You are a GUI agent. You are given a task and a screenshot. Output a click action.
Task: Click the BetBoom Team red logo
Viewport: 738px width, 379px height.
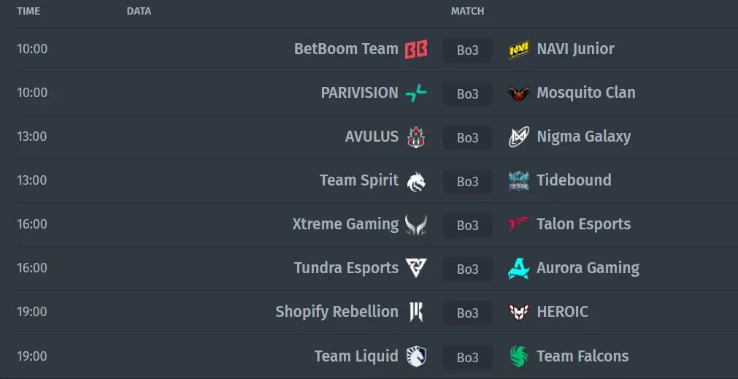point(416,49)
